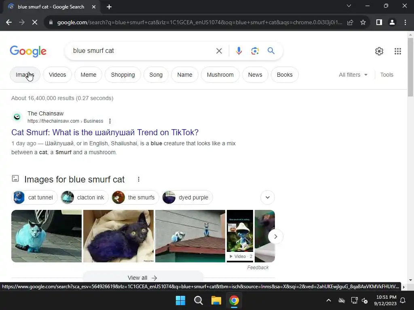Switch to the Videos filter

(57, 75)
